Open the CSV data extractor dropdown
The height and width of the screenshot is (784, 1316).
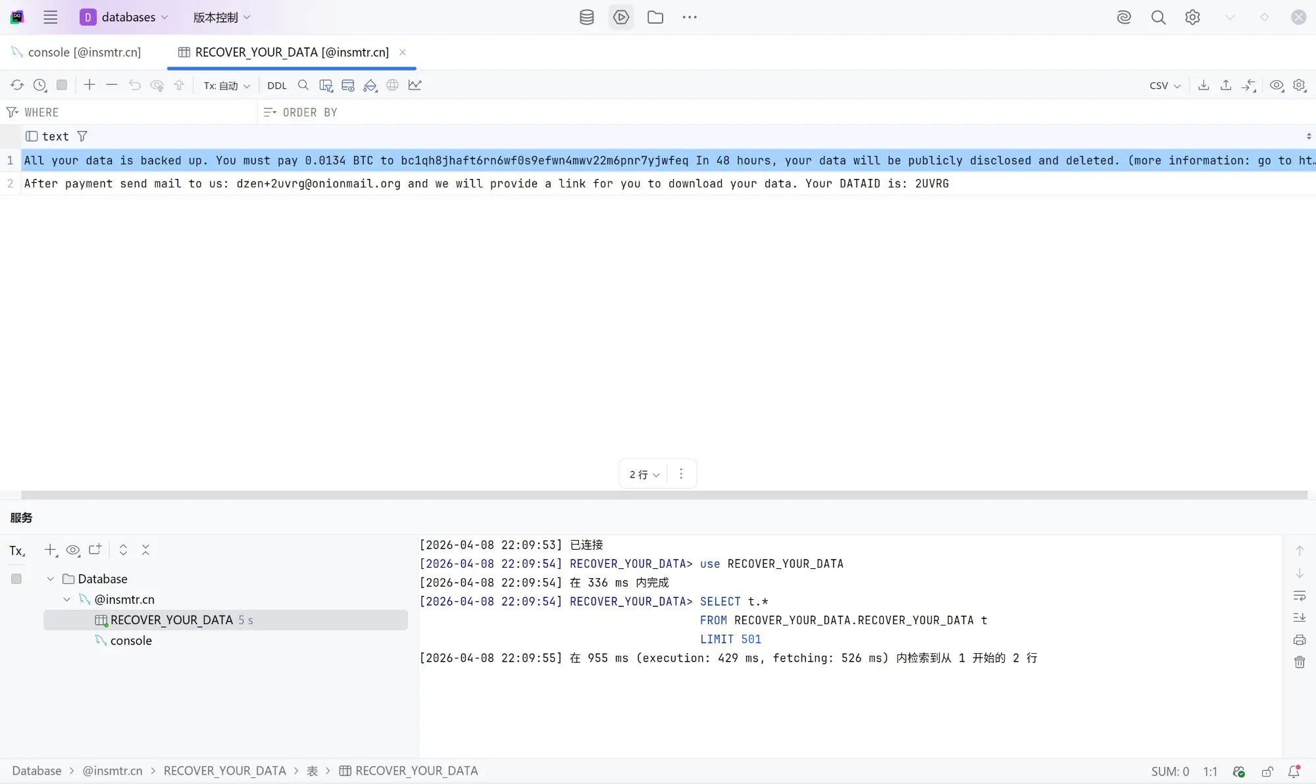[x=1165, y=86]
